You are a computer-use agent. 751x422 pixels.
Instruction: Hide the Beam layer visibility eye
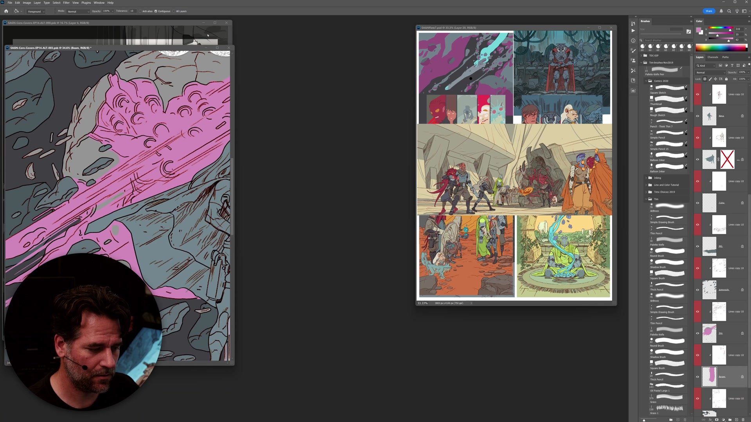tap(697, 377)
